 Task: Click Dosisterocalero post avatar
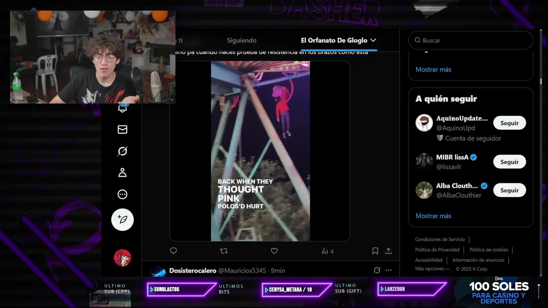coord(158,272)
